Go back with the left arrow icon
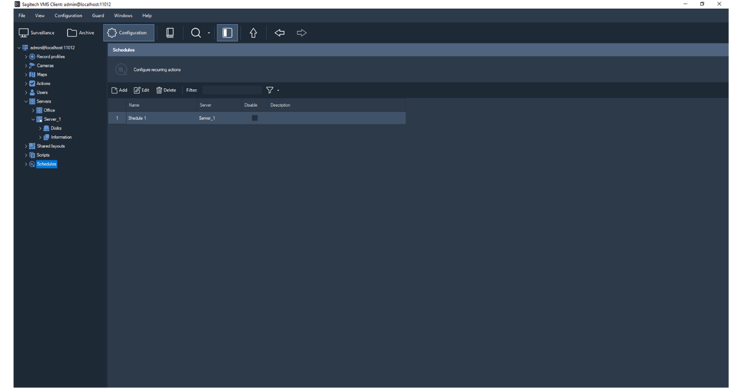The width and height of the screenshot is (738, 388). (x=280, y=33)
